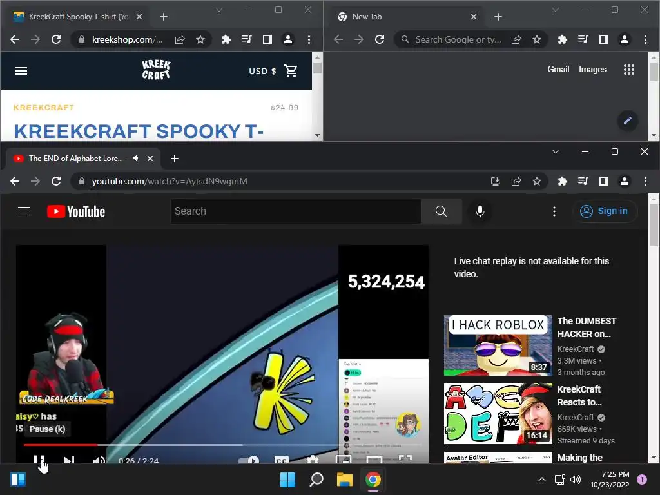Open tab search in kreekshop window
This screenshot has height=495, width=660.
[x=219, y=10]
